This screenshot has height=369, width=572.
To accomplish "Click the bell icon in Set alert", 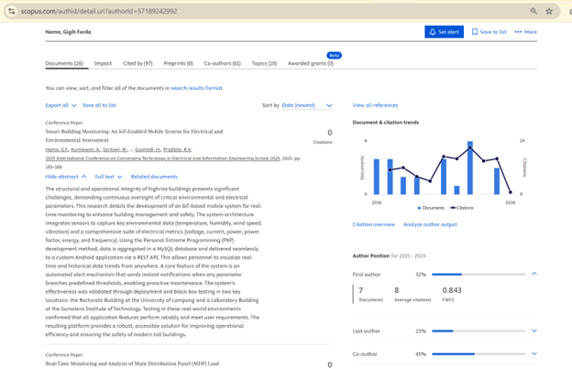I will 433,31.
